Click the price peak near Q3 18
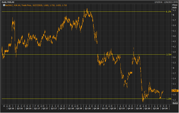179x113 pixels. 87,9
